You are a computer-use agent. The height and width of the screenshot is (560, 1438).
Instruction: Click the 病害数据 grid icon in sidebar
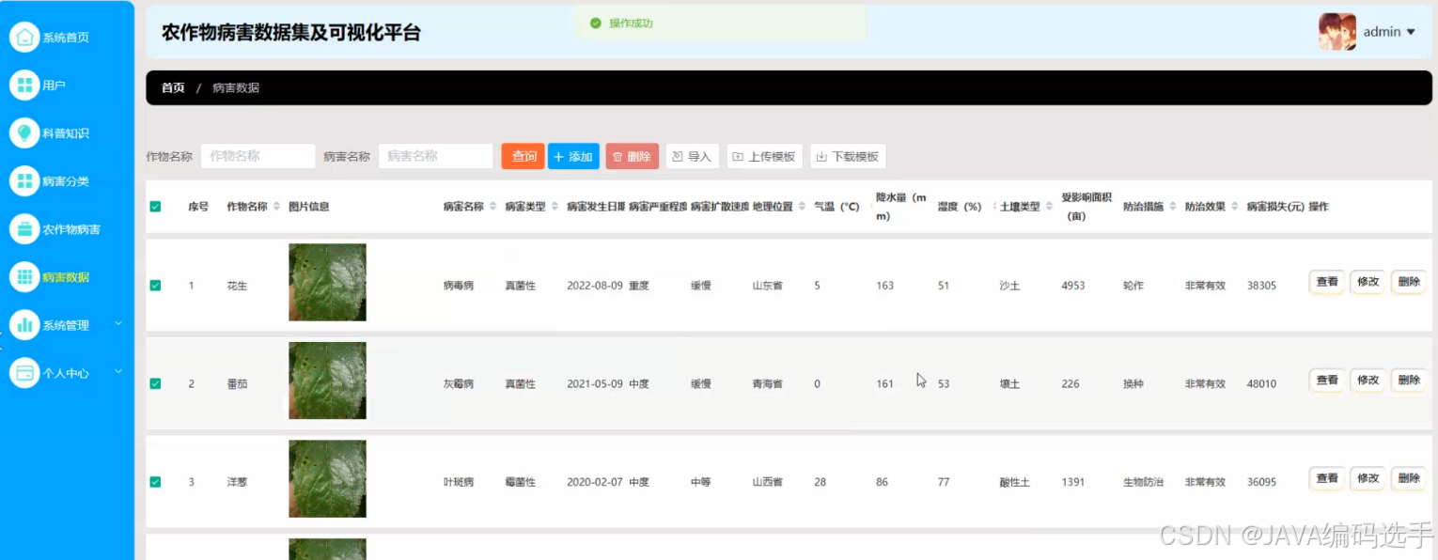pos(24,276)
